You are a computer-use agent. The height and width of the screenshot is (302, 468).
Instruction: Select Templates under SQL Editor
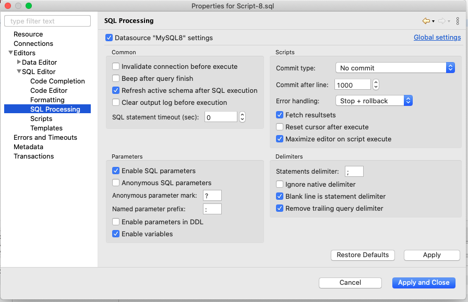46,128
